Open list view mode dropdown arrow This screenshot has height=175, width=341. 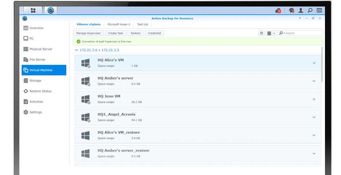pos(274,33)
